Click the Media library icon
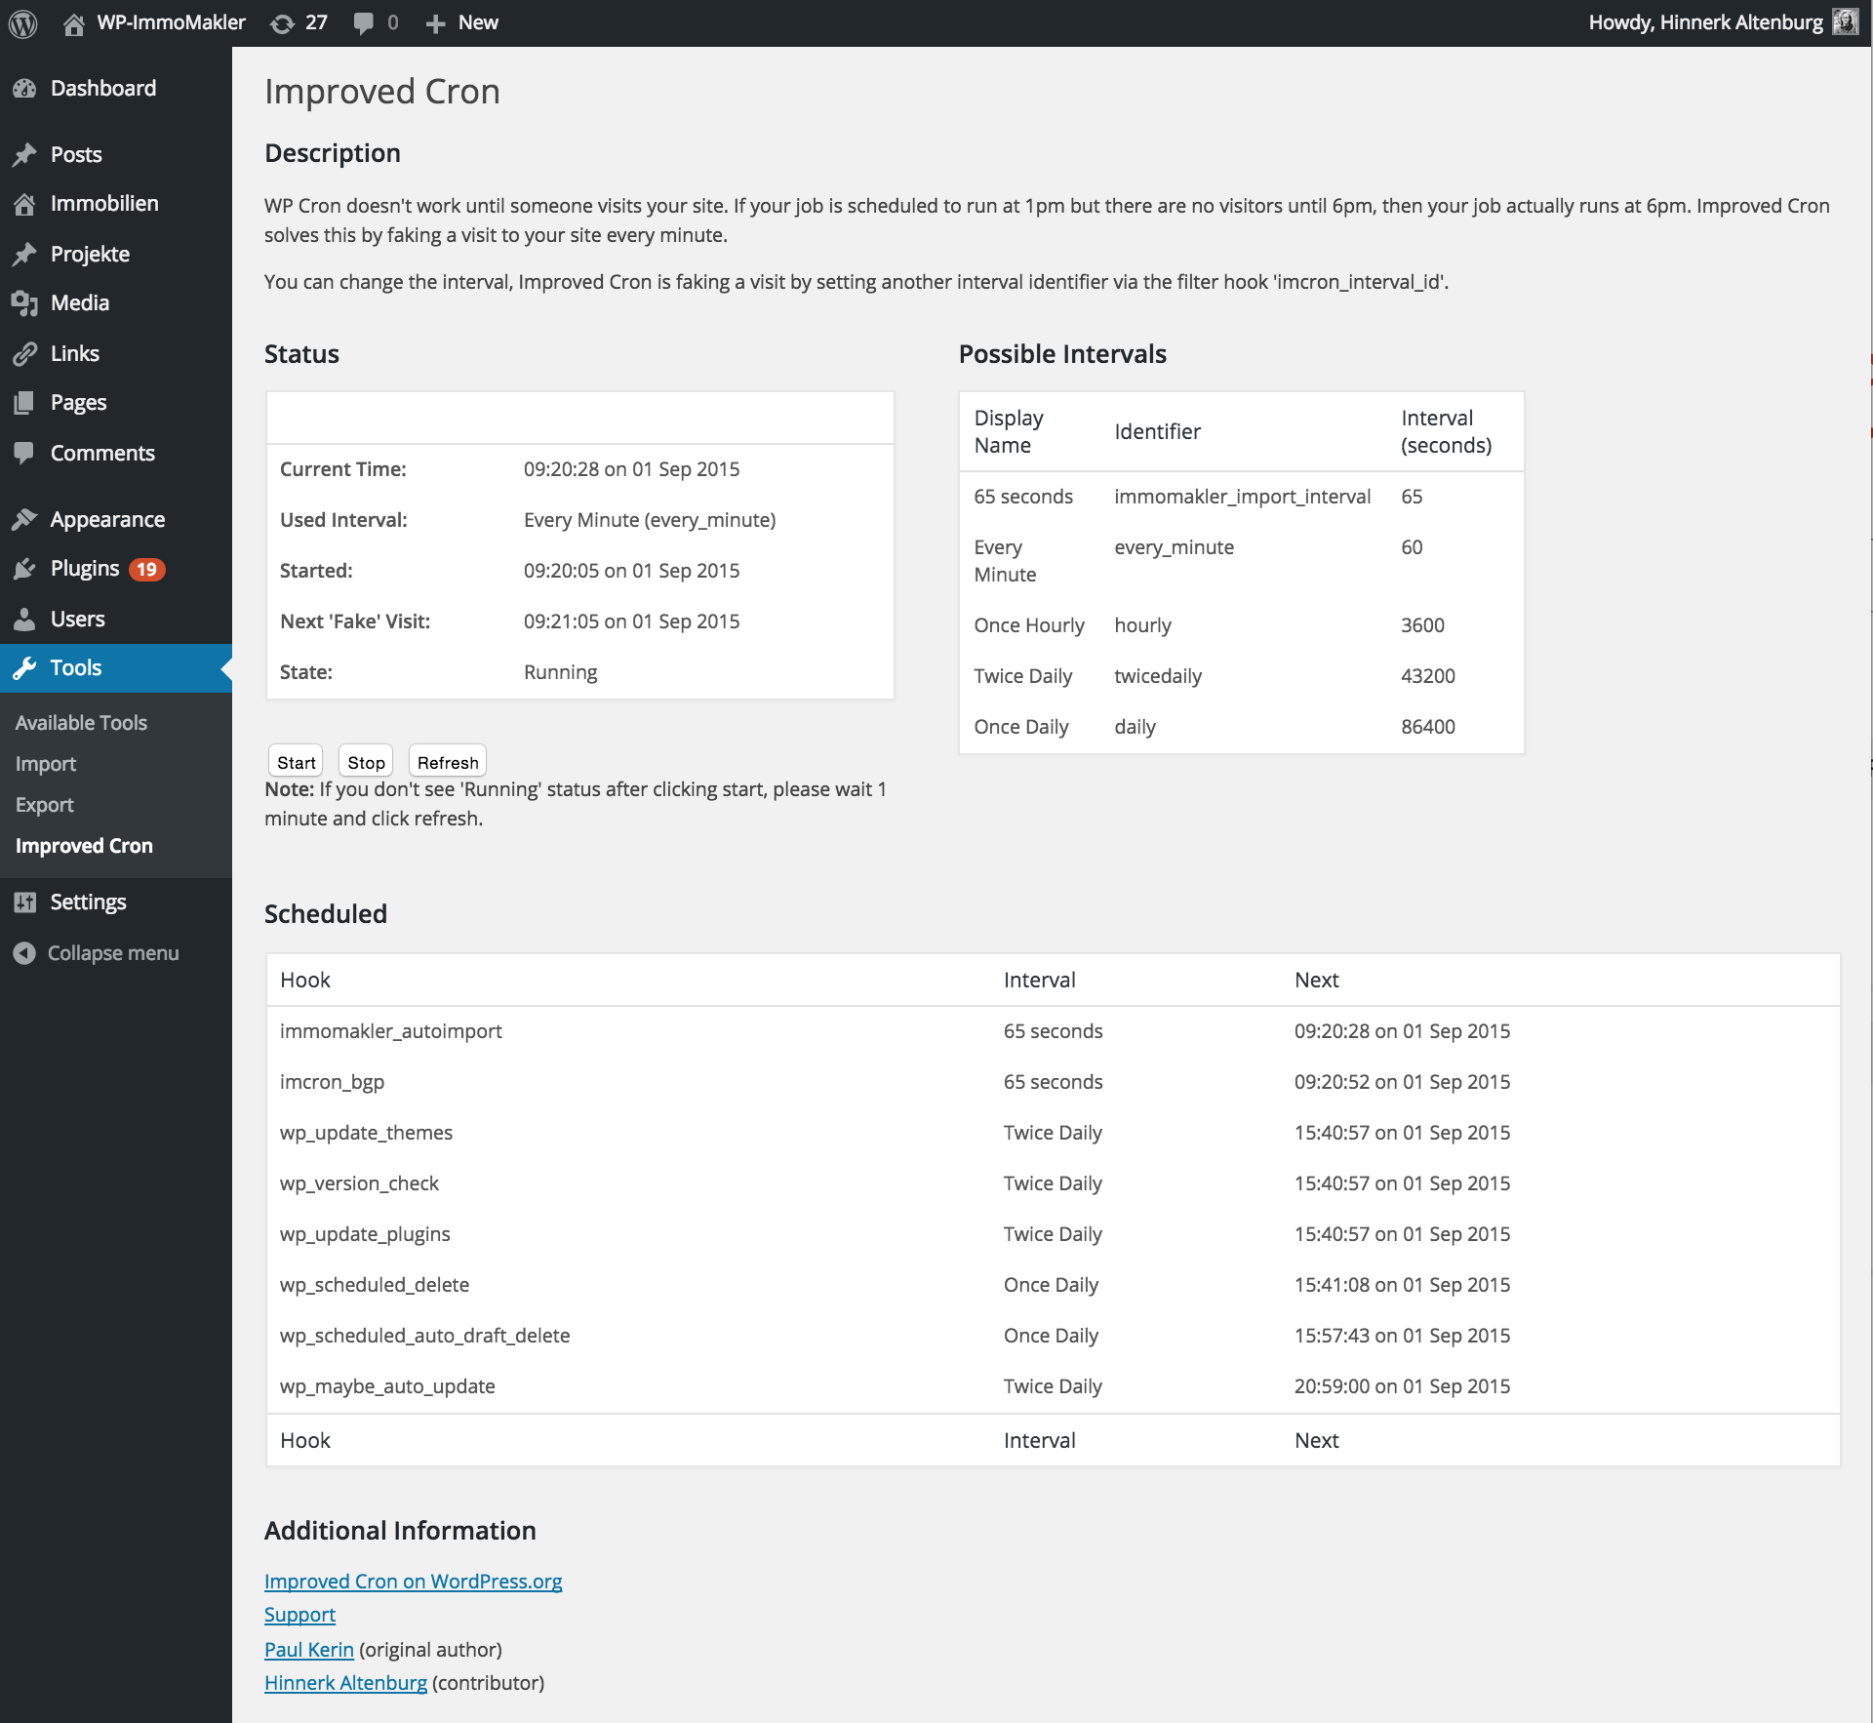1873x1723 pixels. [x=26, y=303]
